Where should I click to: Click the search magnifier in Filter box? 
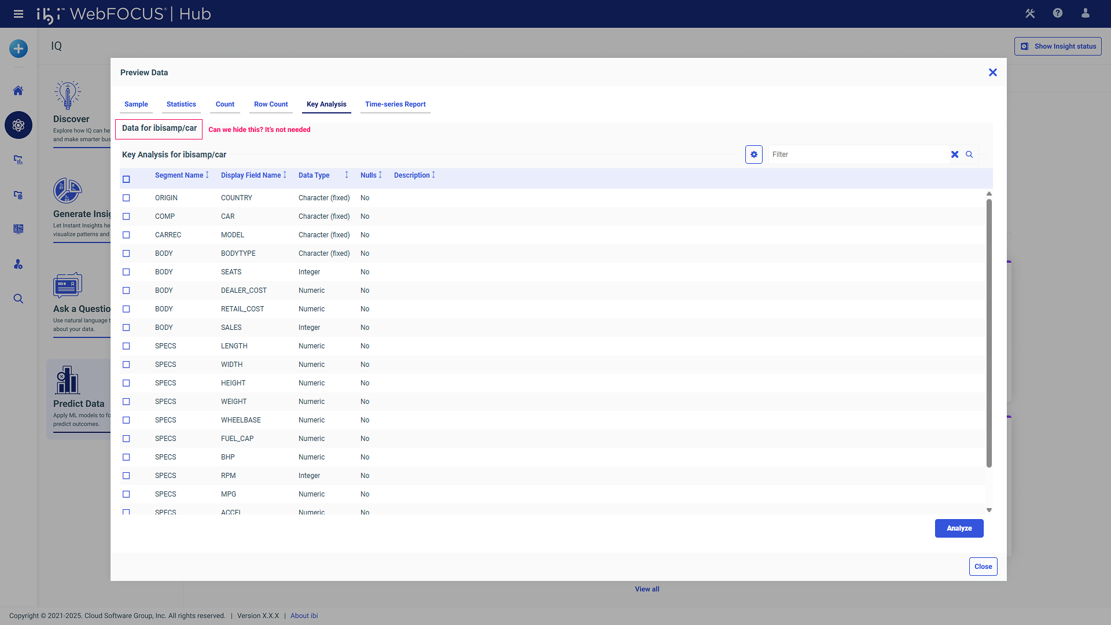969,155
